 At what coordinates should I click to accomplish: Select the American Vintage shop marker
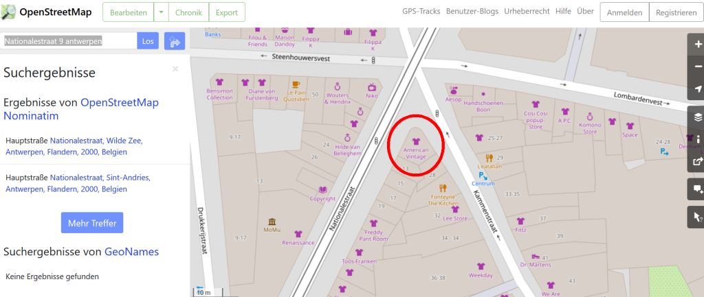coord(416,141)
